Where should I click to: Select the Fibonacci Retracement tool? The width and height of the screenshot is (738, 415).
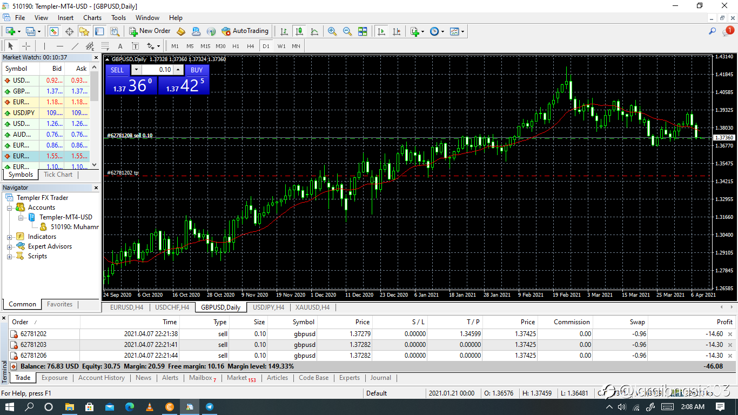click(105, 46)
